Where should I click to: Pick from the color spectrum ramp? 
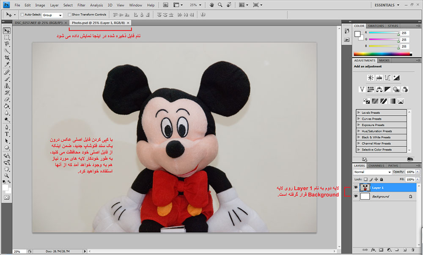(382, 54)
